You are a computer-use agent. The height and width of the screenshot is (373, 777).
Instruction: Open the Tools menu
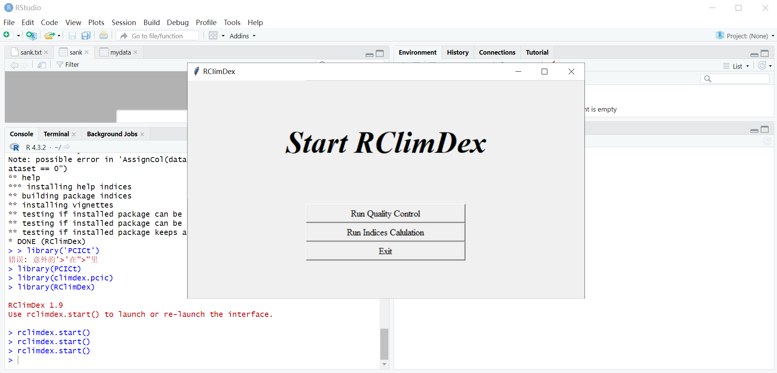[x=232, y=22]
